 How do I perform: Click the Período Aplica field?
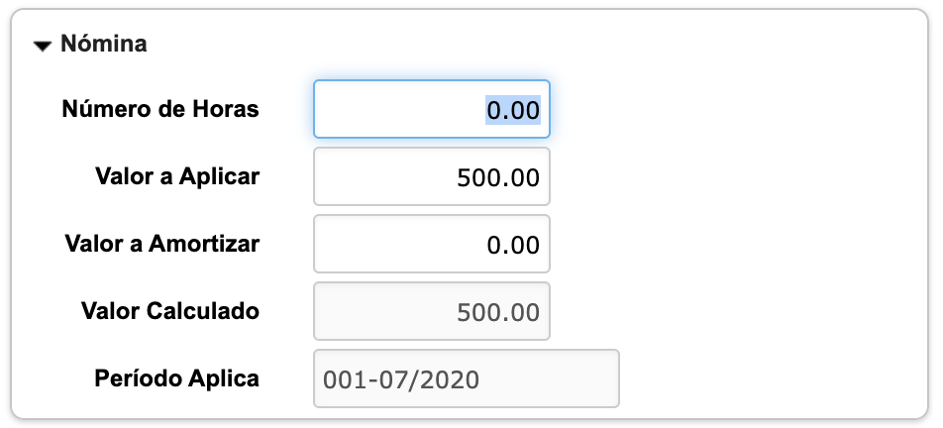point(466,378)
